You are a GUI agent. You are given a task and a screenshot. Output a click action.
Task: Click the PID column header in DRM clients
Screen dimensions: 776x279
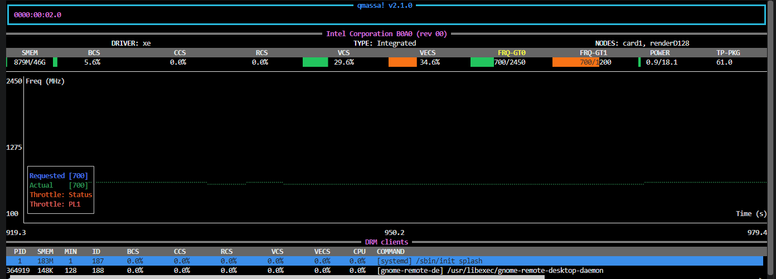(20, 252)
